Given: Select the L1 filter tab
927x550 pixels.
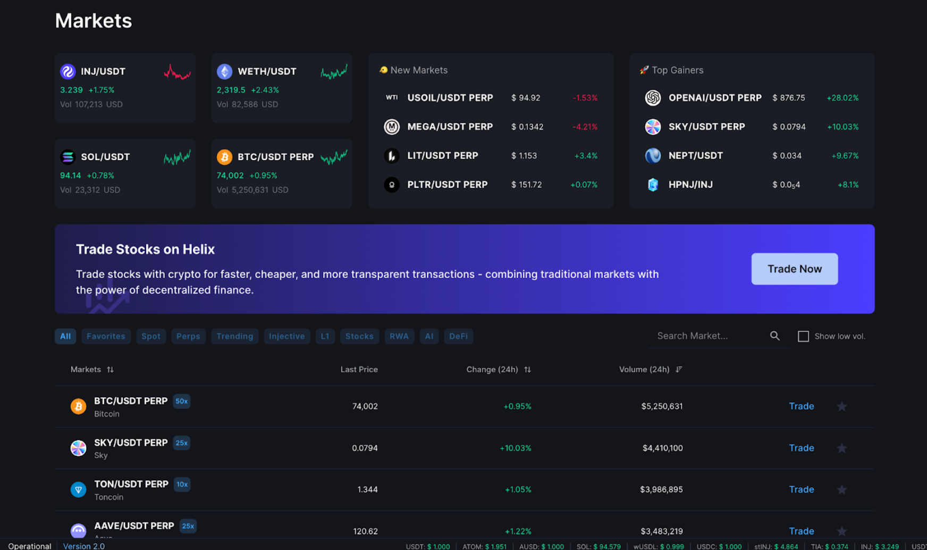Looking at the screenshot, I should 325,336.
